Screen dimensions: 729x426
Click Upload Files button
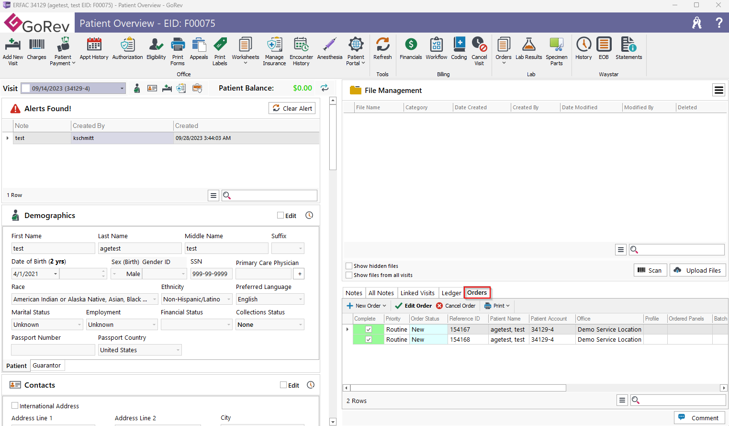pos(697,270)
